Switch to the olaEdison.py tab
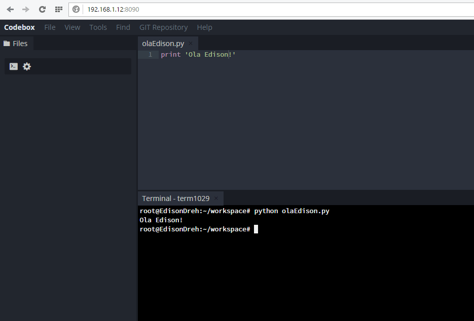Screen dimensions: 474x321 (163, 44)
